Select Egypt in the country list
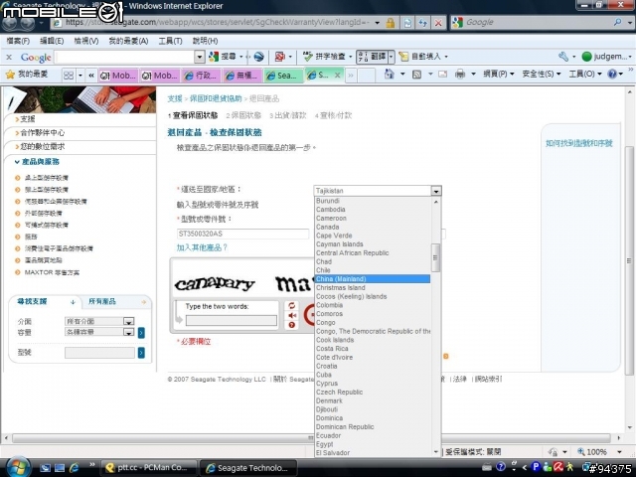Screen dimensions: 636x477 coord(373,444)
